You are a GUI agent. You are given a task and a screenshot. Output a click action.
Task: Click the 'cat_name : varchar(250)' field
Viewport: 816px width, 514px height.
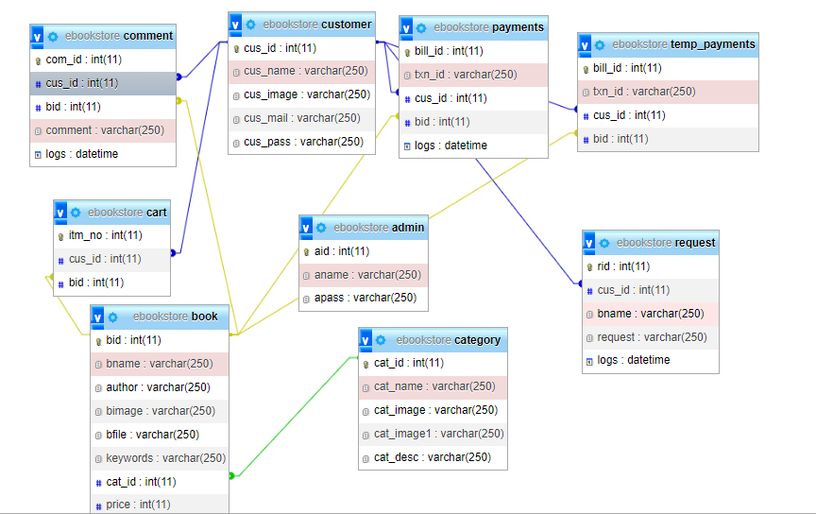(433, 386)
